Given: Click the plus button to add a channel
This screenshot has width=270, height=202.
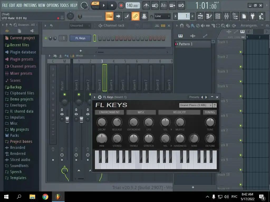Looking at the screenshot, I should click(81, 51).
